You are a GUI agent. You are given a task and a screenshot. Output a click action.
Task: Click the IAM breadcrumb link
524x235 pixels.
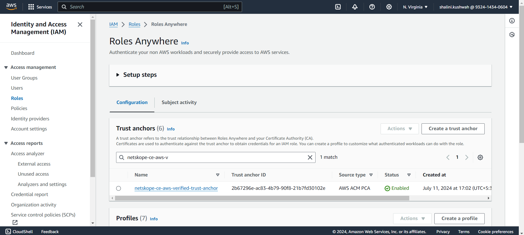point(113,24)
